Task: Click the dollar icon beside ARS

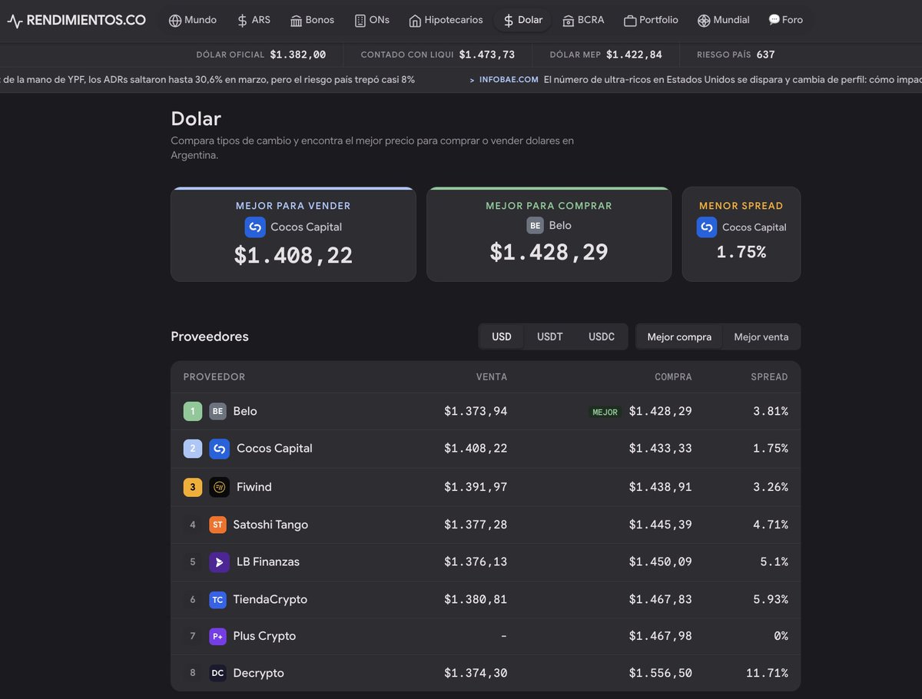Action: point(242,21)
